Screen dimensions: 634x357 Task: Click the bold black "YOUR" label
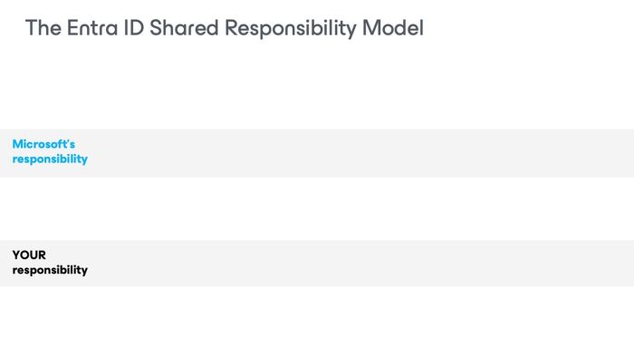(x=29, y=256)
